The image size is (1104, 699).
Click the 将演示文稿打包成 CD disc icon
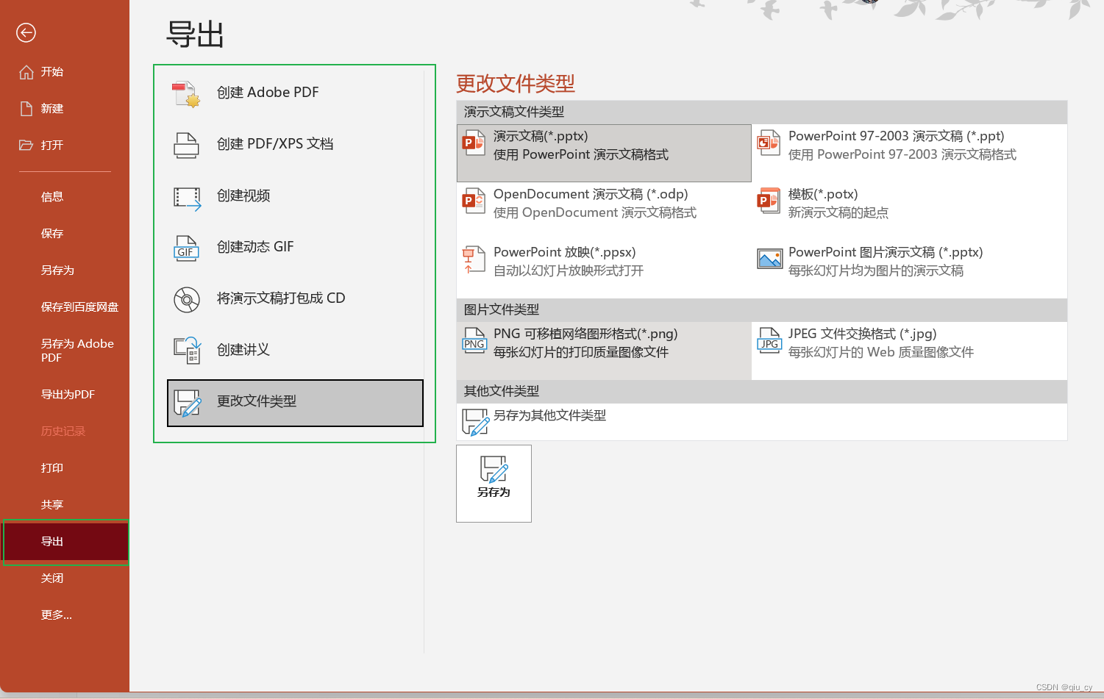coord(187,300)
